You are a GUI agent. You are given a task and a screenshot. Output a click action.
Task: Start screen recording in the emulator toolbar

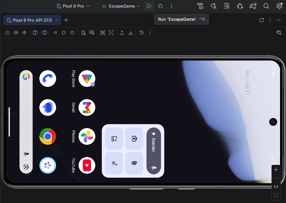coord(111,33)
